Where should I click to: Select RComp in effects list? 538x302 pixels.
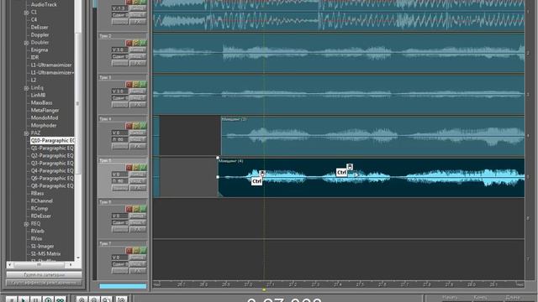coord(40,209)
